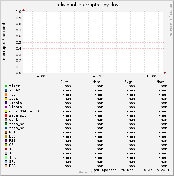This screenshot has width=174, height=176.
Task: Click the gray eth1 legend swatch
Action: click(6, 120)
